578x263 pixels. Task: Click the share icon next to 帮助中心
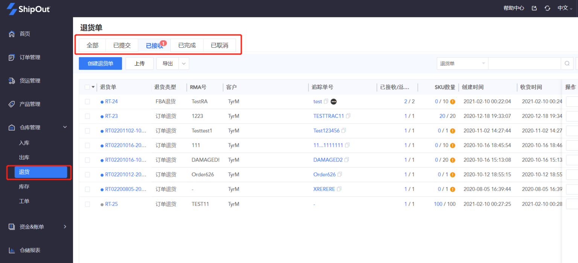[x=534, y=8]
